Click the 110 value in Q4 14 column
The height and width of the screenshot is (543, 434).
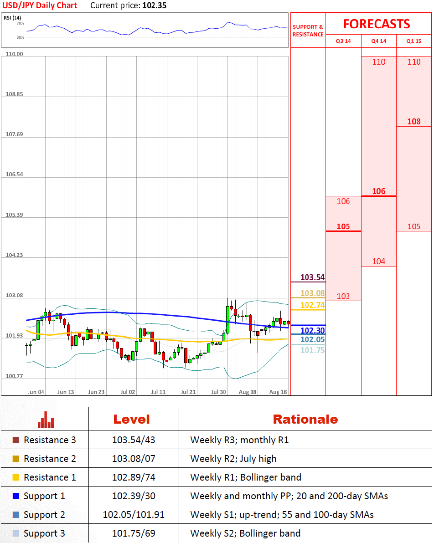378,62
